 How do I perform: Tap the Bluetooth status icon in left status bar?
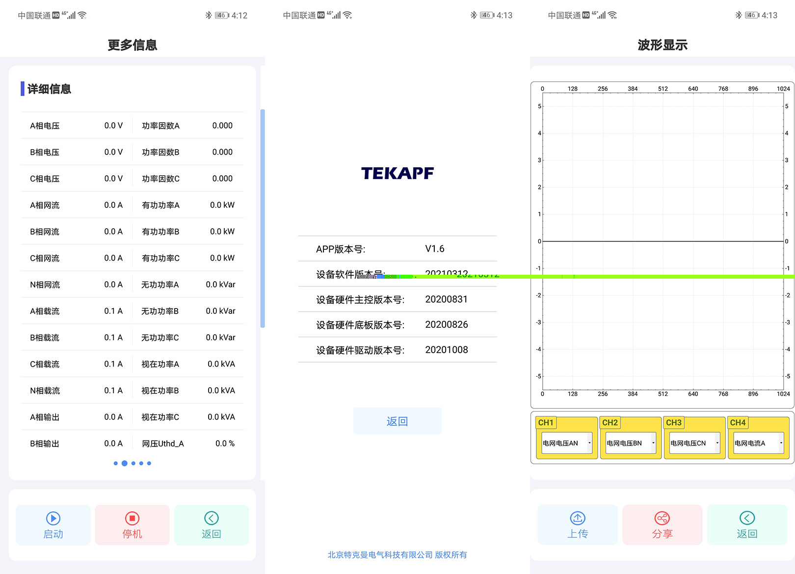tap(209, 15)
